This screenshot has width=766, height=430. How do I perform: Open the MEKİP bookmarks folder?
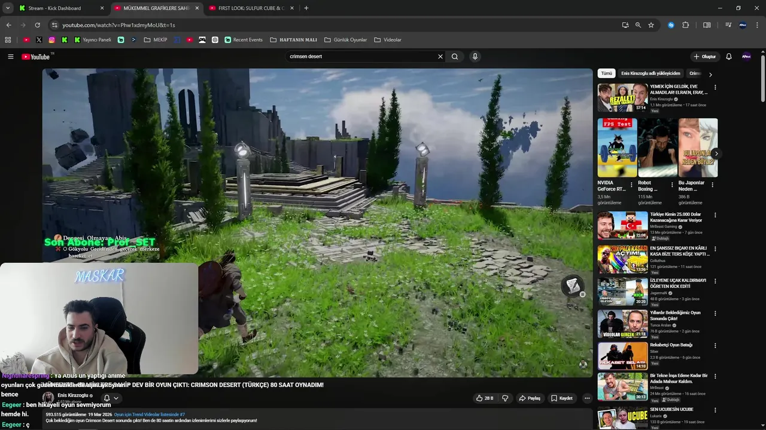pos(156,40)
